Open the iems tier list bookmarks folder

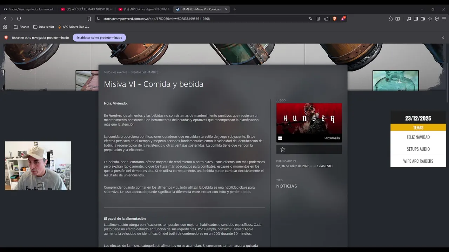click(x=43, y=27)
